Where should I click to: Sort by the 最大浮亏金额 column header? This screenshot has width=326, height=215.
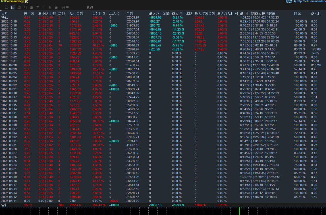159,14
